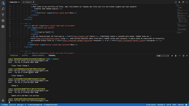Move the panel to the side

183,56
